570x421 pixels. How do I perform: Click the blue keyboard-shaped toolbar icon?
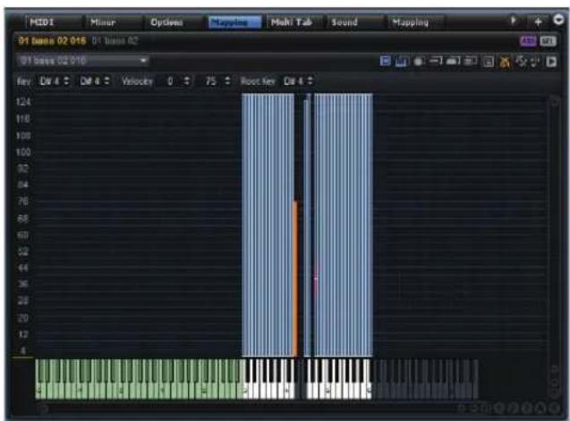tap(401, 62)
